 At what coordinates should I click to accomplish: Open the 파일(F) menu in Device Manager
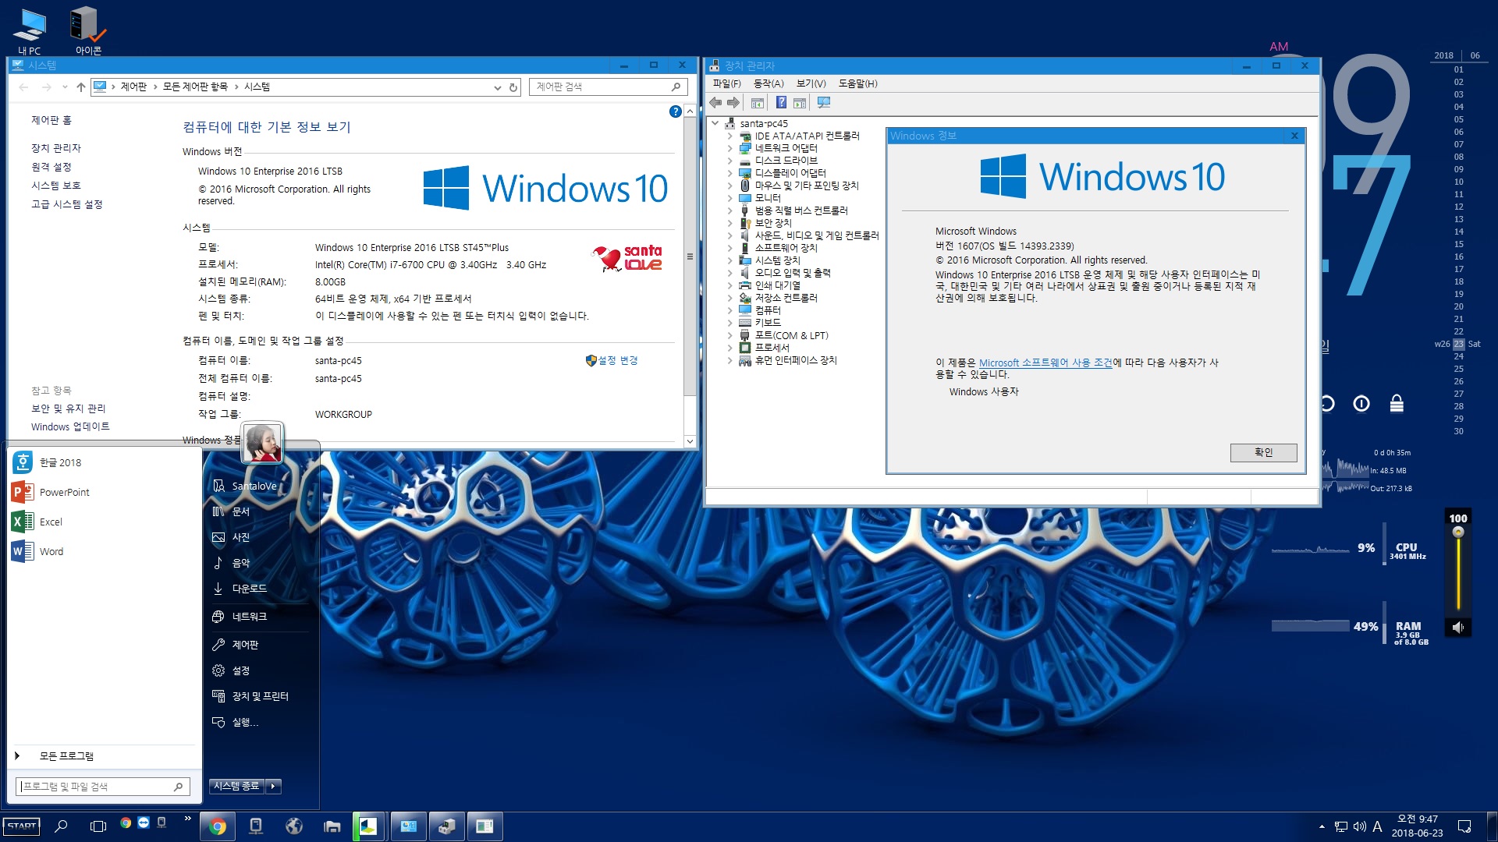coord(726,83)
